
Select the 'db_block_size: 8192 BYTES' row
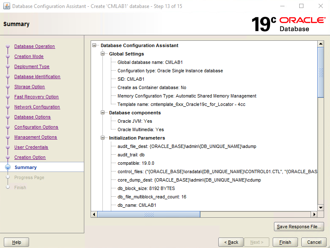[x=146, y=188]
